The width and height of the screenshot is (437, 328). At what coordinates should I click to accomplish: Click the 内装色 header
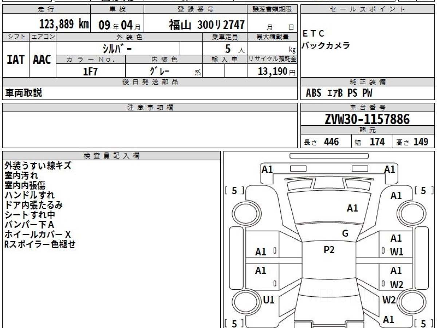point(164,59)
